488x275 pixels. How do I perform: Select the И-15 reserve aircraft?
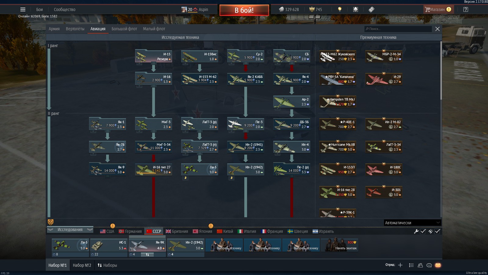pos(153,56)
